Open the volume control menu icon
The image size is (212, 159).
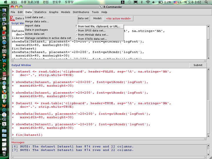tap(154, 2)
